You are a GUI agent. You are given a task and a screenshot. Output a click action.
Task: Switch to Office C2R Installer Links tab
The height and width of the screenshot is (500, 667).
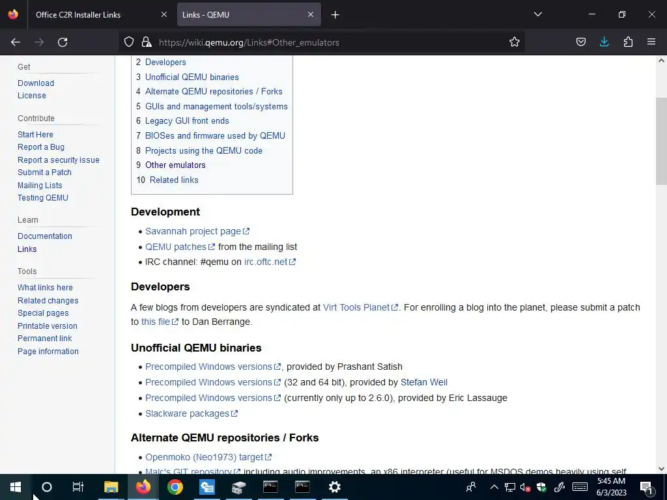pyautogui.click(x=78, y=14)
